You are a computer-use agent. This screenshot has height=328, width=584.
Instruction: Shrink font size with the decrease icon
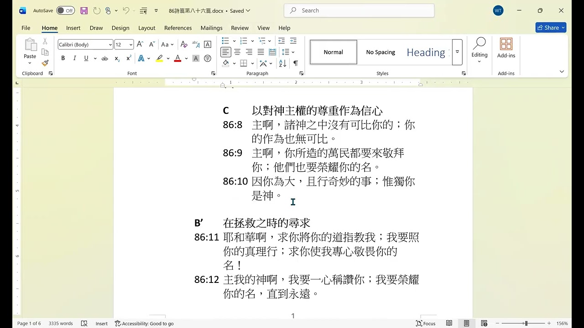click(x=151, y=44)
